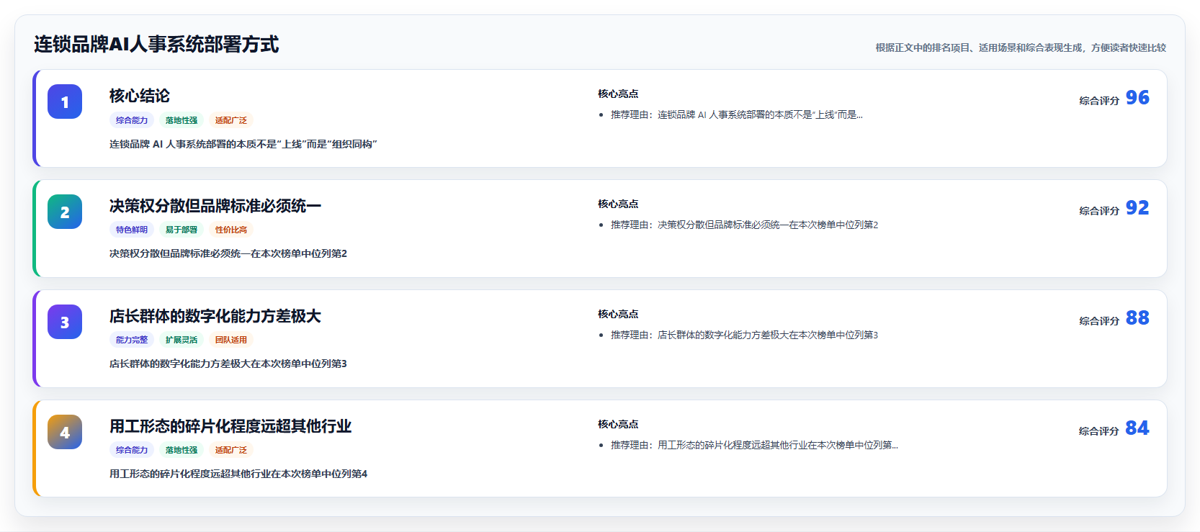Click the 综合评分 label beside 88
1200x532 pixels.
point(1099,321)
